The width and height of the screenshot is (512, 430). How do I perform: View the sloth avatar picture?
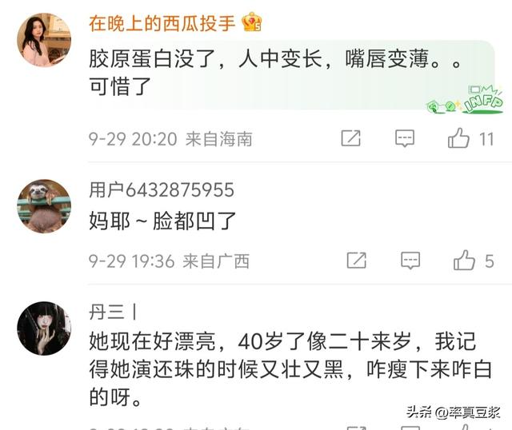pos(44,206)
